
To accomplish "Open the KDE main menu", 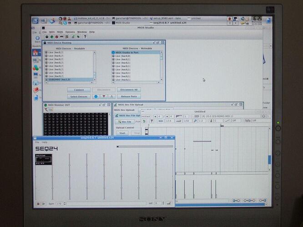I will (35, 20).
